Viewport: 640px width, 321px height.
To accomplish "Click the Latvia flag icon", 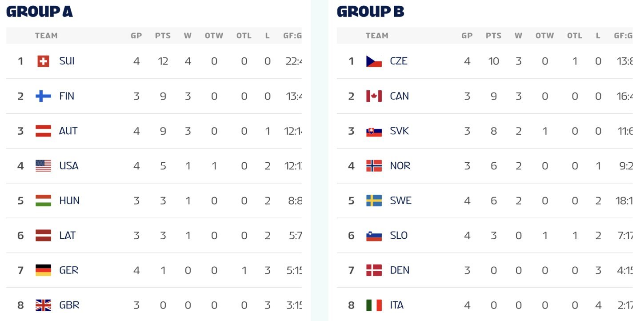I will [43, 235].
